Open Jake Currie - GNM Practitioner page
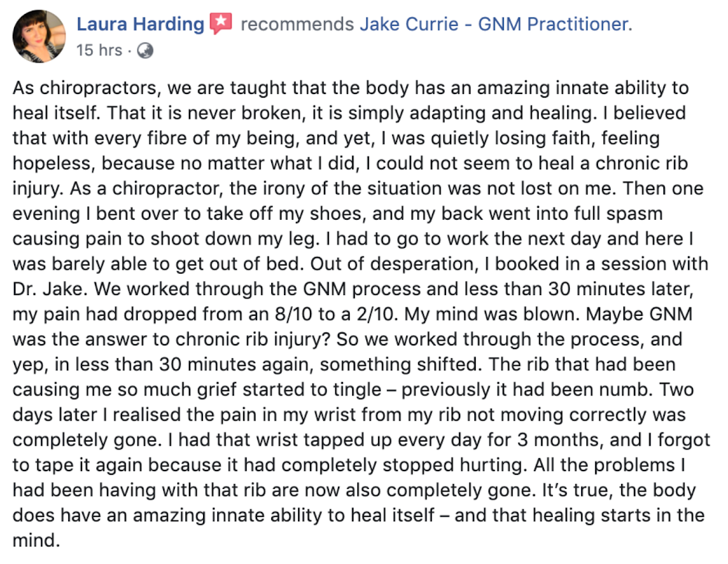 pos(496,24)
